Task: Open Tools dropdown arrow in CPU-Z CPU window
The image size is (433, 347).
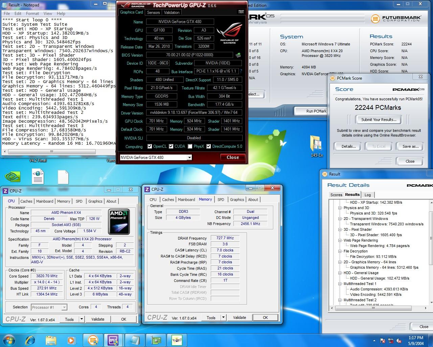Action: 82,319
